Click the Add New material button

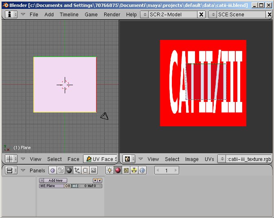tap(55, 181)
